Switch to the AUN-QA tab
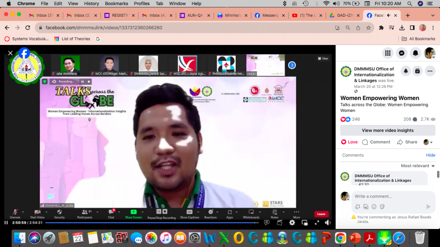 click(195, 15)
